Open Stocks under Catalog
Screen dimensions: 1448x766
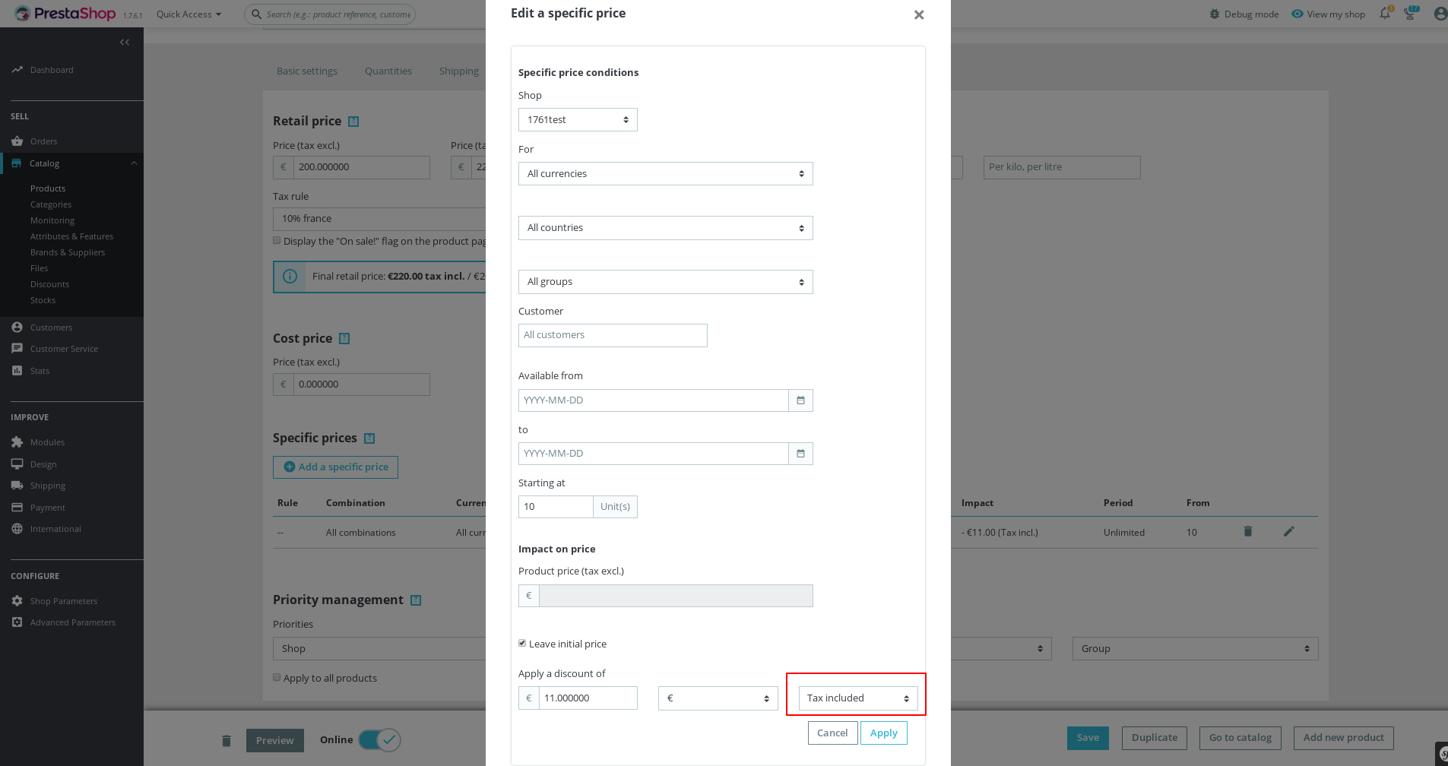tap(43, 300)
